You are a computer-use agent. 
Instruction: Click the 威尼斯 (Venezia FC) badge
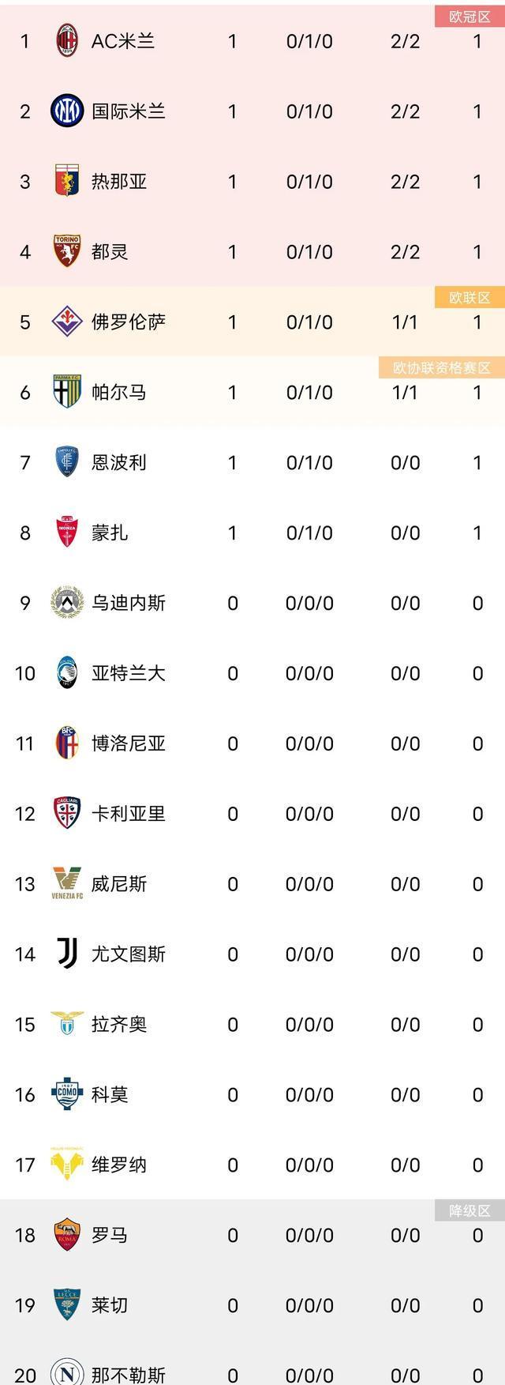pyautogui.click(x=66, y=883)
